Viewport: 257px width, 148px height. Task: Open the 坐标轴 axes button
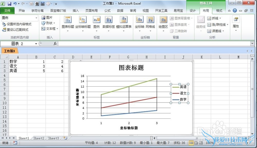(140, 24)
